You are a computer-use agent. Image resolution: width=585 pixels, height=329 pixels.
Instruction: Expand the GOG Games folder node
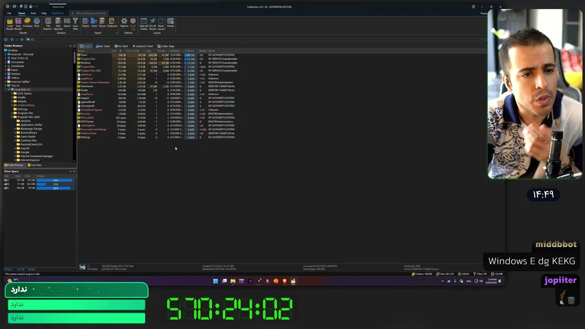12,93
